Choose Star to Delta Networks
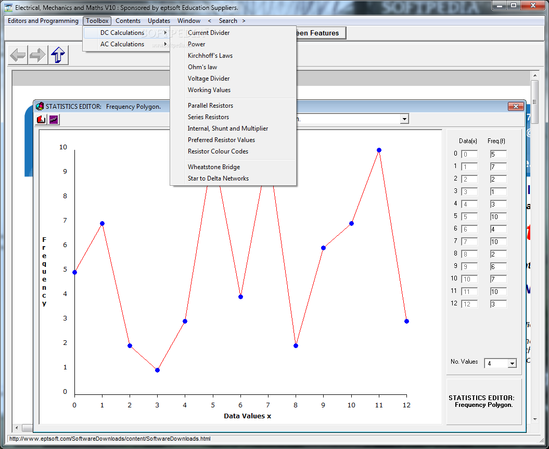The image size is (549, 449). [233, 178]
